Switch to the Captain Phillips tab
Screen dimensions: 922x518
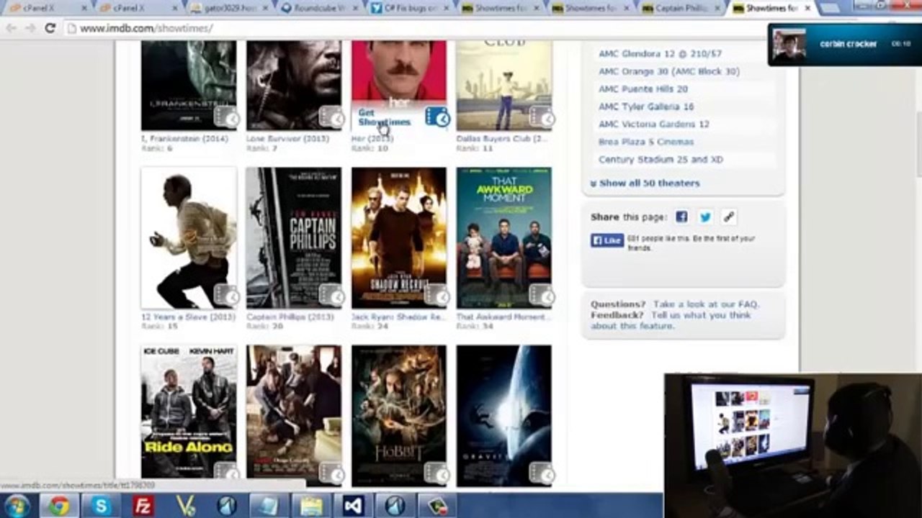click(679, 9)
